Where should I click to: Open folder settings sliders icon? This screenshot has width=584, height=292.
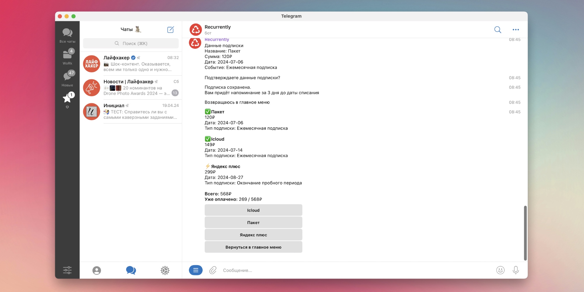click(67, 270)
